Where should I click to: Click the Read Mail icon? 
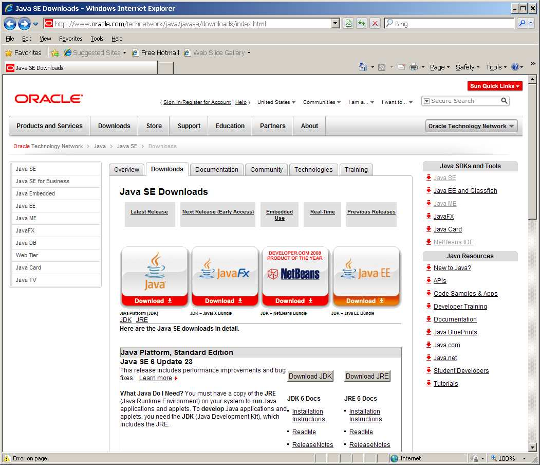401,67
